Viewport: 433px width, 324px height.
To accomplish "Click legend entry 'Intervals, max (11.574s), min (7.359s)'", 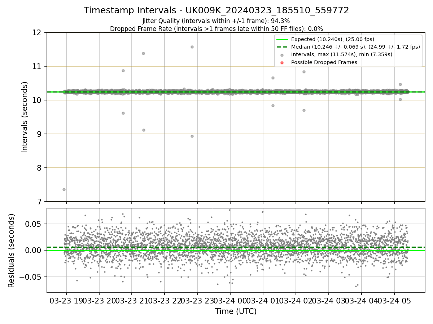I will (342, 54).
